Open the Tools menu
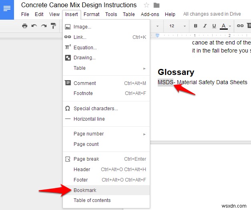251x210 pixels. tap(111, 14)
